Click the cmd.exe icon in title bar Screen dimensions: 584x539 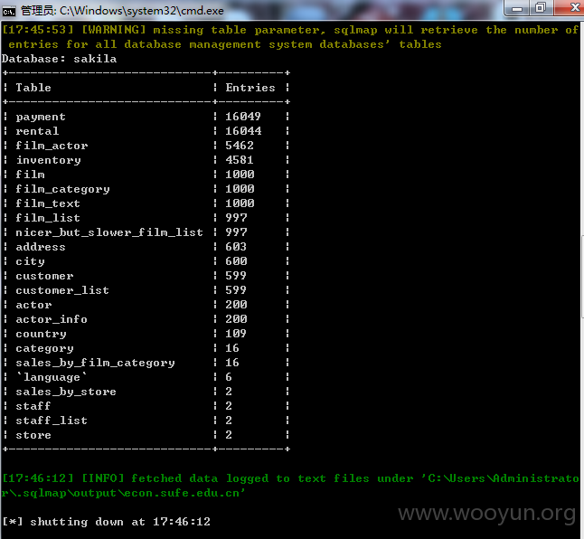tap(8, 12)
